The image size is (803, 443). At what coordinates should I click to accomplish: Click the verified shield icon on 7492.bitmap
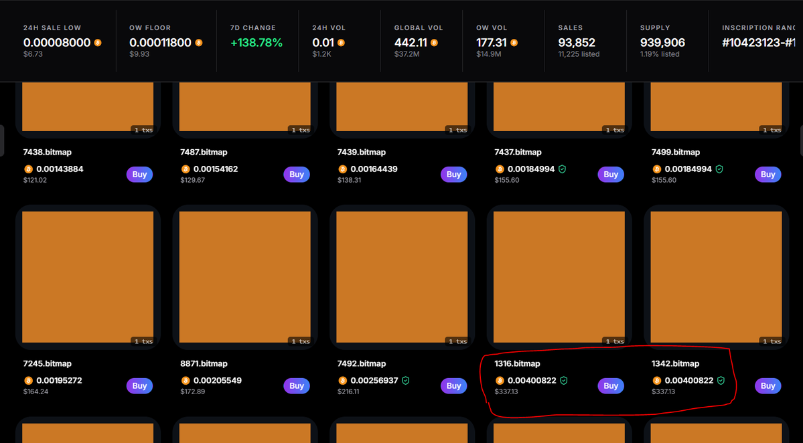[406, 381]
